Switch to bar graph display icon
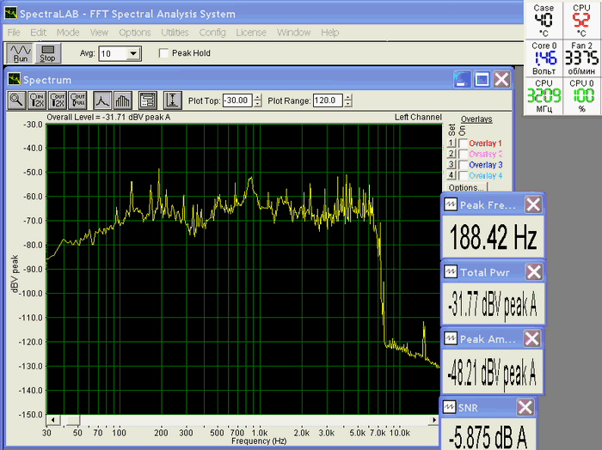 click(x=122, y=100)
